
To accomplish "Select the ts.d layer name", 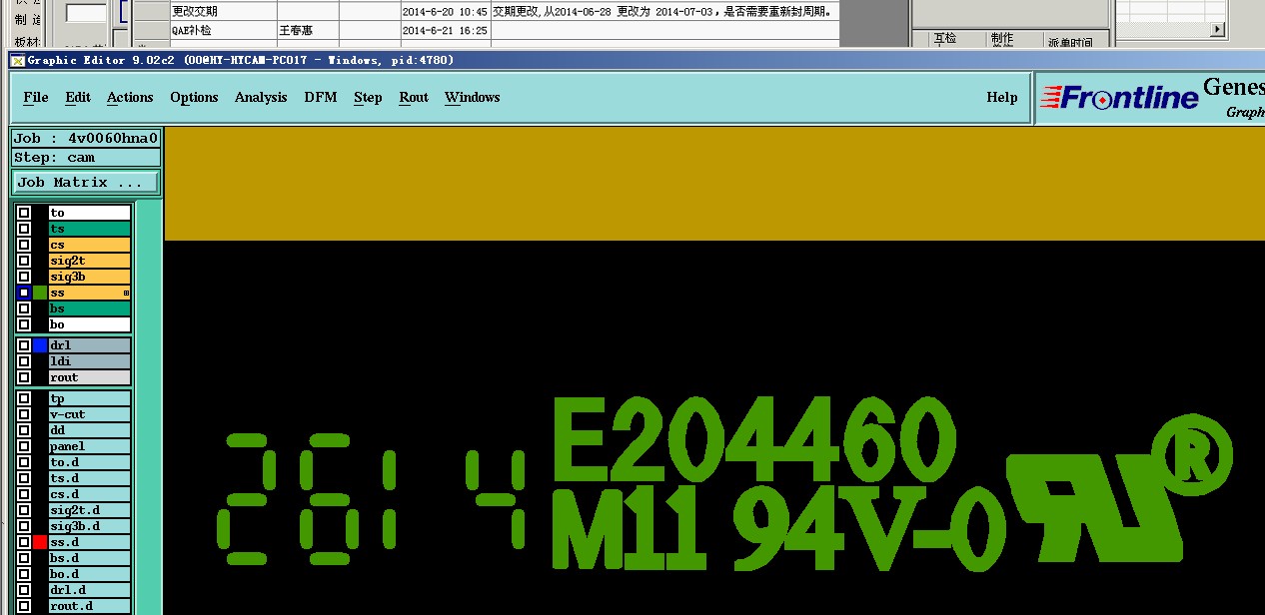I will pyautogui.click(x=90, y=478).
